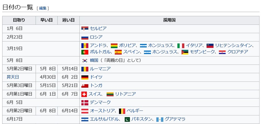
Task: Click the 採用国 column header
Action: (x=169, y=20)
